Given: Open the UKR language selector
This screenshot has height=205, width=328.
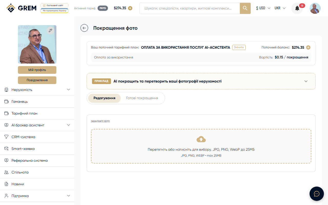Looking at the screenshot, I should [280, 8].
